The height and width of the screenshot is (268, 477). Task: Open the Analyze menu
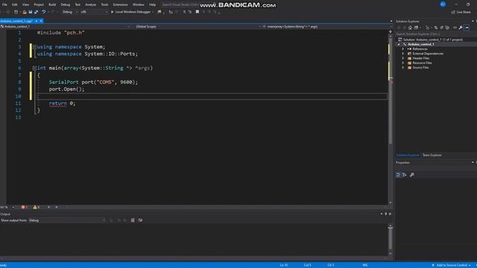point(91,4)
